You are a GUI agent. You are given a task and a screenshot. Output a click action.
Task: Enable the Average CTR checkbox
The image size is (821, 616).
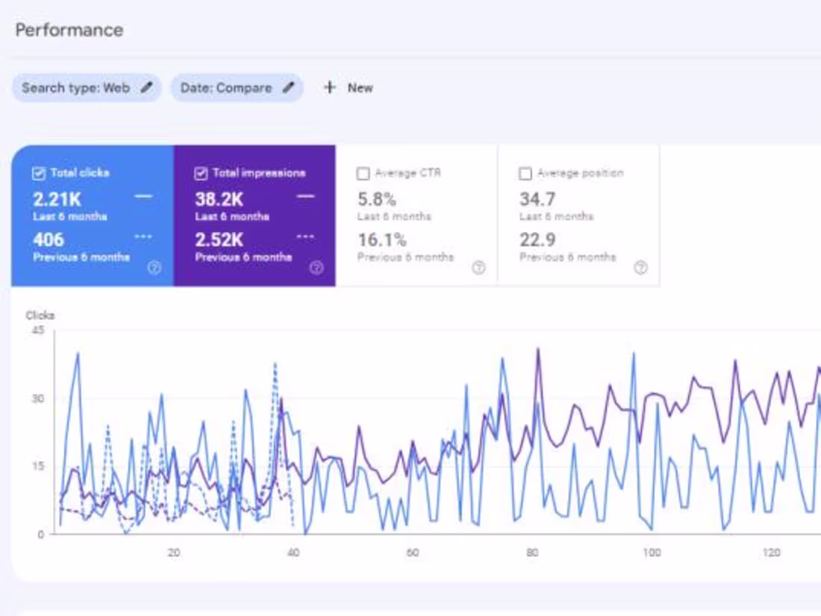(x=363, y=172)
